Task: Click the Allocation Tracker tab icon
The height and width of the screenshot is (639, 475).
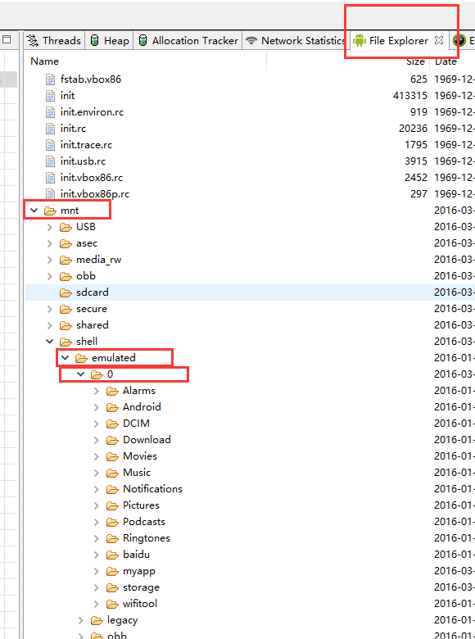Action: 143,40
